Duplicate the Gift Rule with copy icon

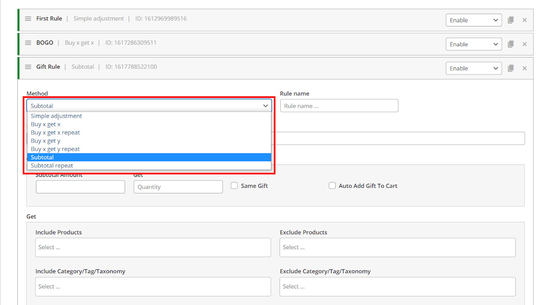click(511, 68)
